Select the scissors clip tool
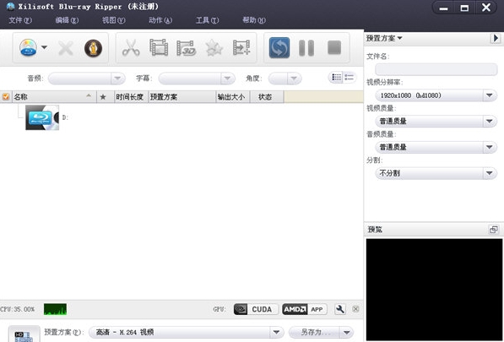 131,48
